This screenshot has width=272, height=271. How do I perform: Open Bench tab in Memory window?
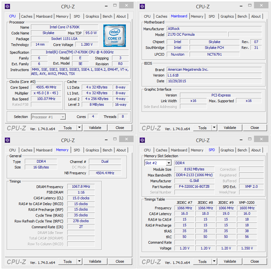[x=108, y=150]
